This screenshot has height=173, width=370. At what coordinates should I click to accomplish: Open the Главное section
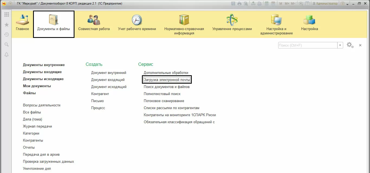tap(22, 24)
